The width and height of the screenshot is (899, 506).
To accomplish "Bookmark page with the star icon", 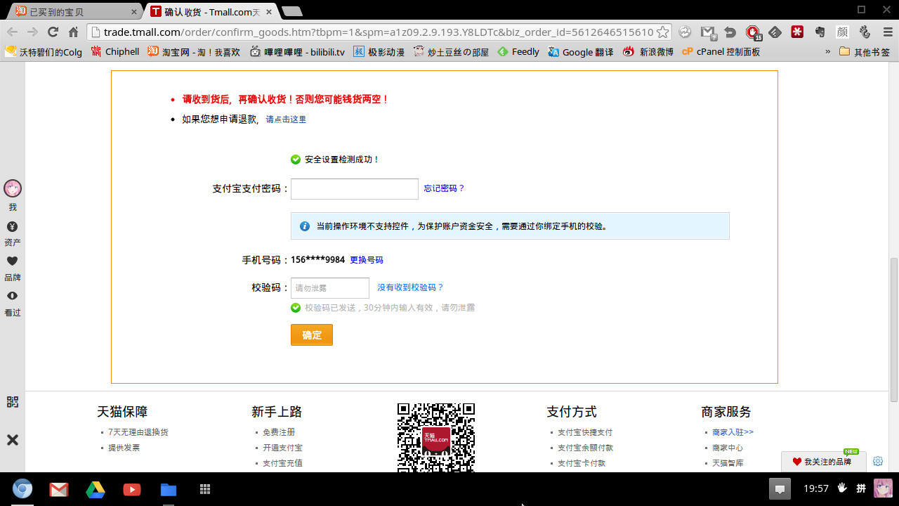I will [662, 32].
